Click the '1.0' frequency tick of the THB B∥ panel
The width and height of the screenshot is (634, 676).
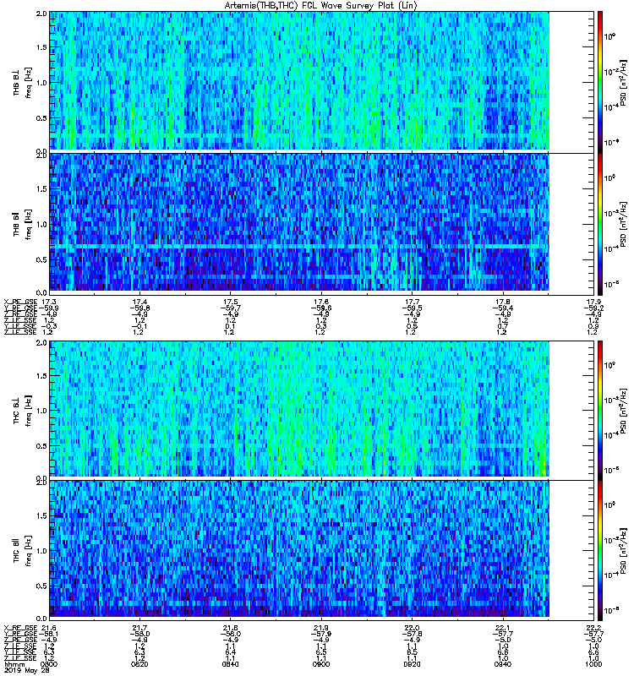coord(41,224)
